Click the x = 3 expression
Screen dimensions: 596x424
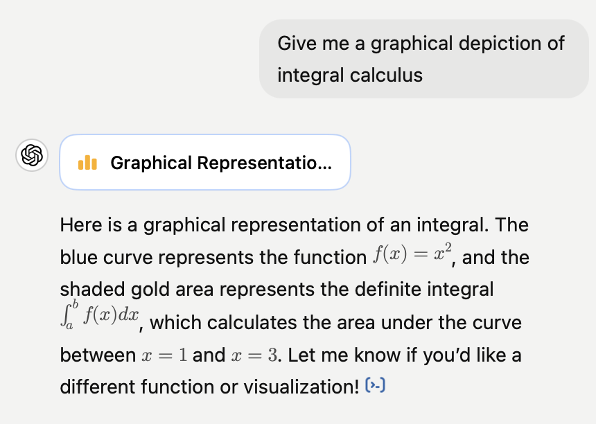tap(254, 355)
